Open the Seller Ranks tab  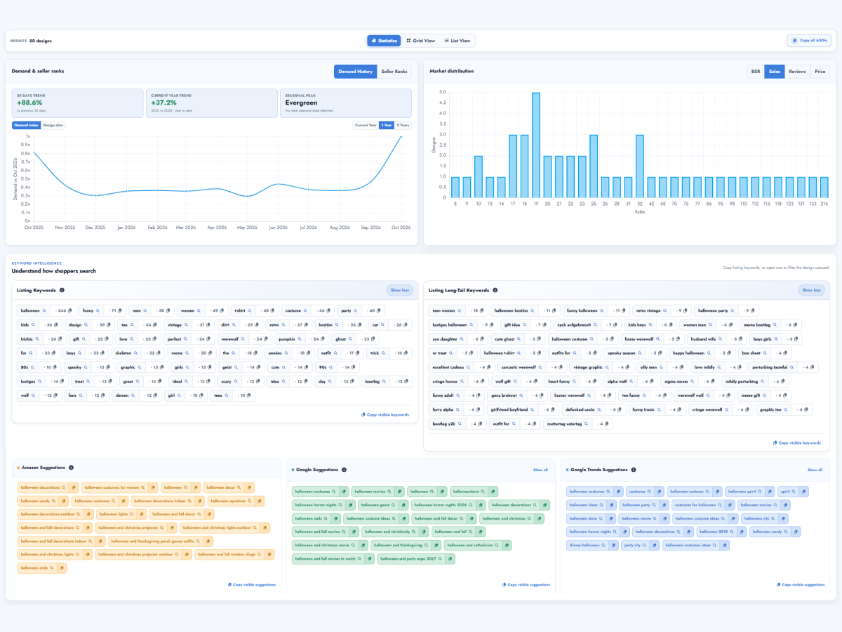tap(394, 72)
